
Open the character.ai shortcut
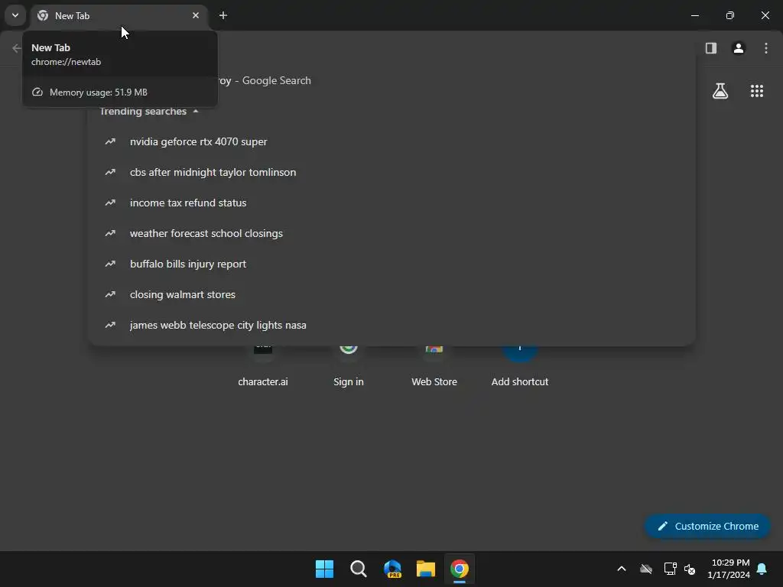click(x=263, y=367)
